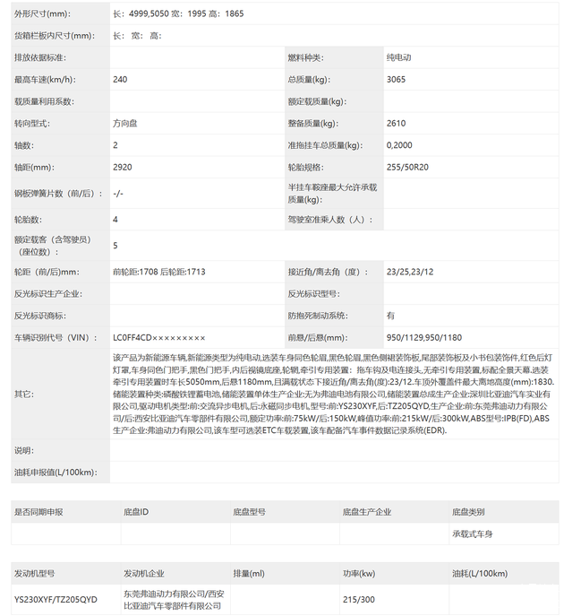Click the 准拖挂车总质量 value 0,2000

click(x=399, y=145)
